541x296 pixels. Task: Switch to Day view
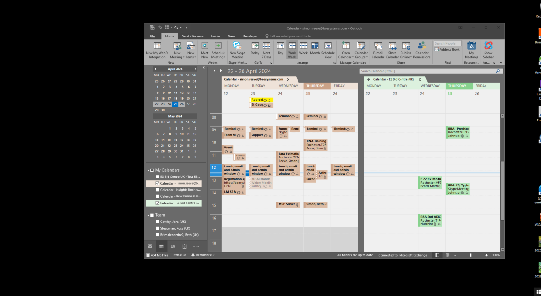point(280,49)
